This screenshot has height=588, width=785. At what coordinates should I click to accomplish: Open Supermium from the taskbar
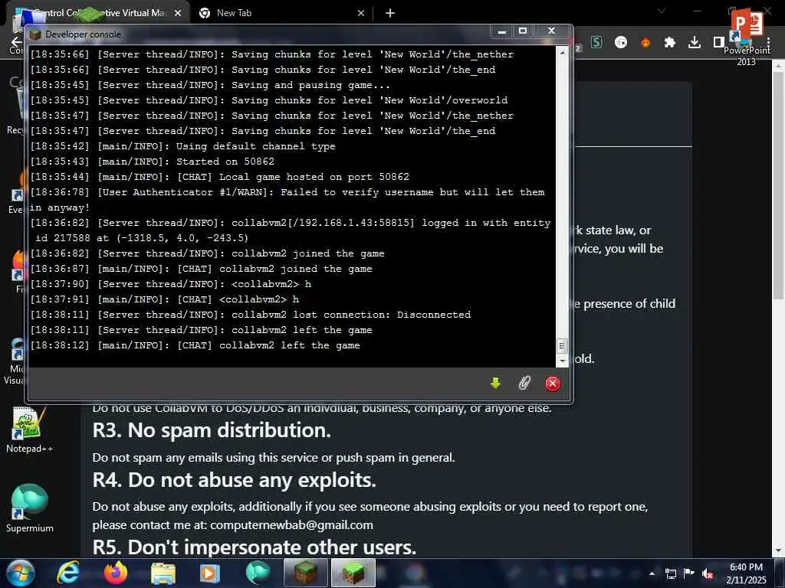pyautogui.click(x=258, y=573)
